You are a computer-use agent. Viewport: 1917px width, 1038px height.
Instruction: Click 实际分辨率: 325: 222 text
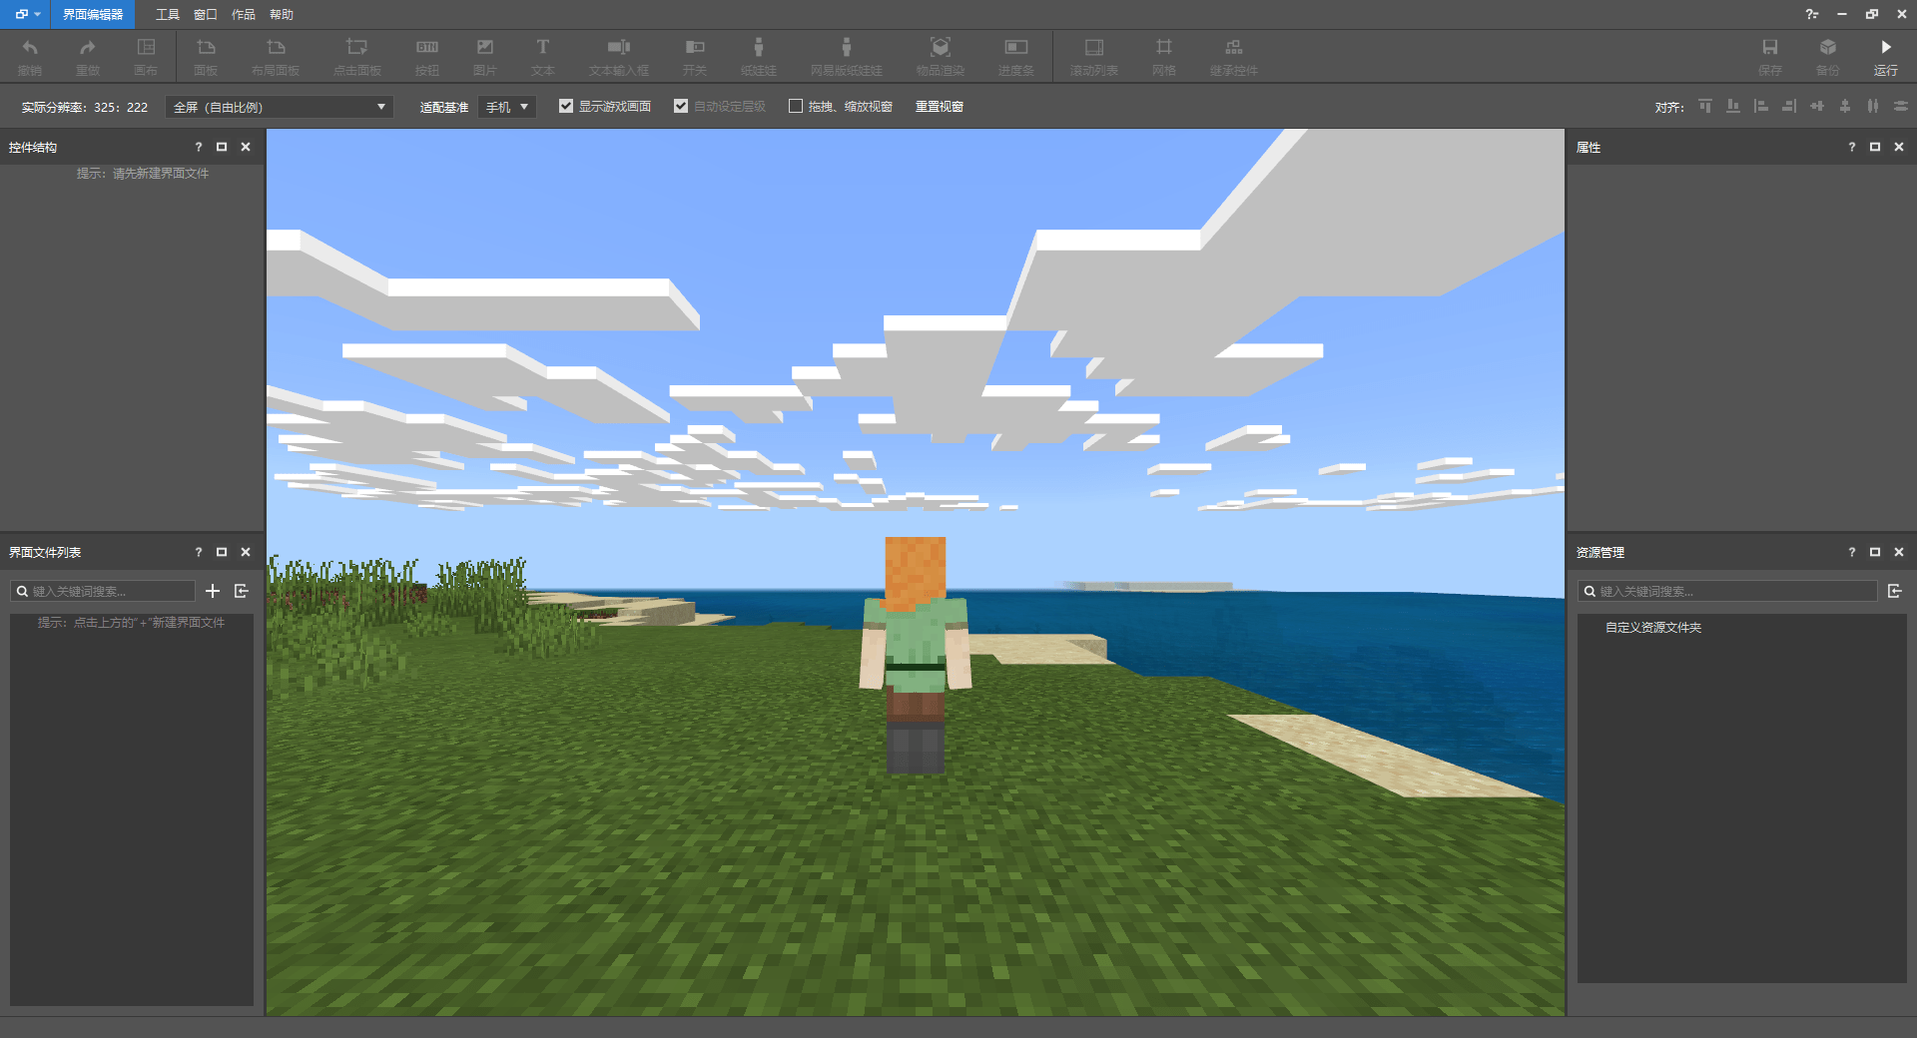coord(85,107)
